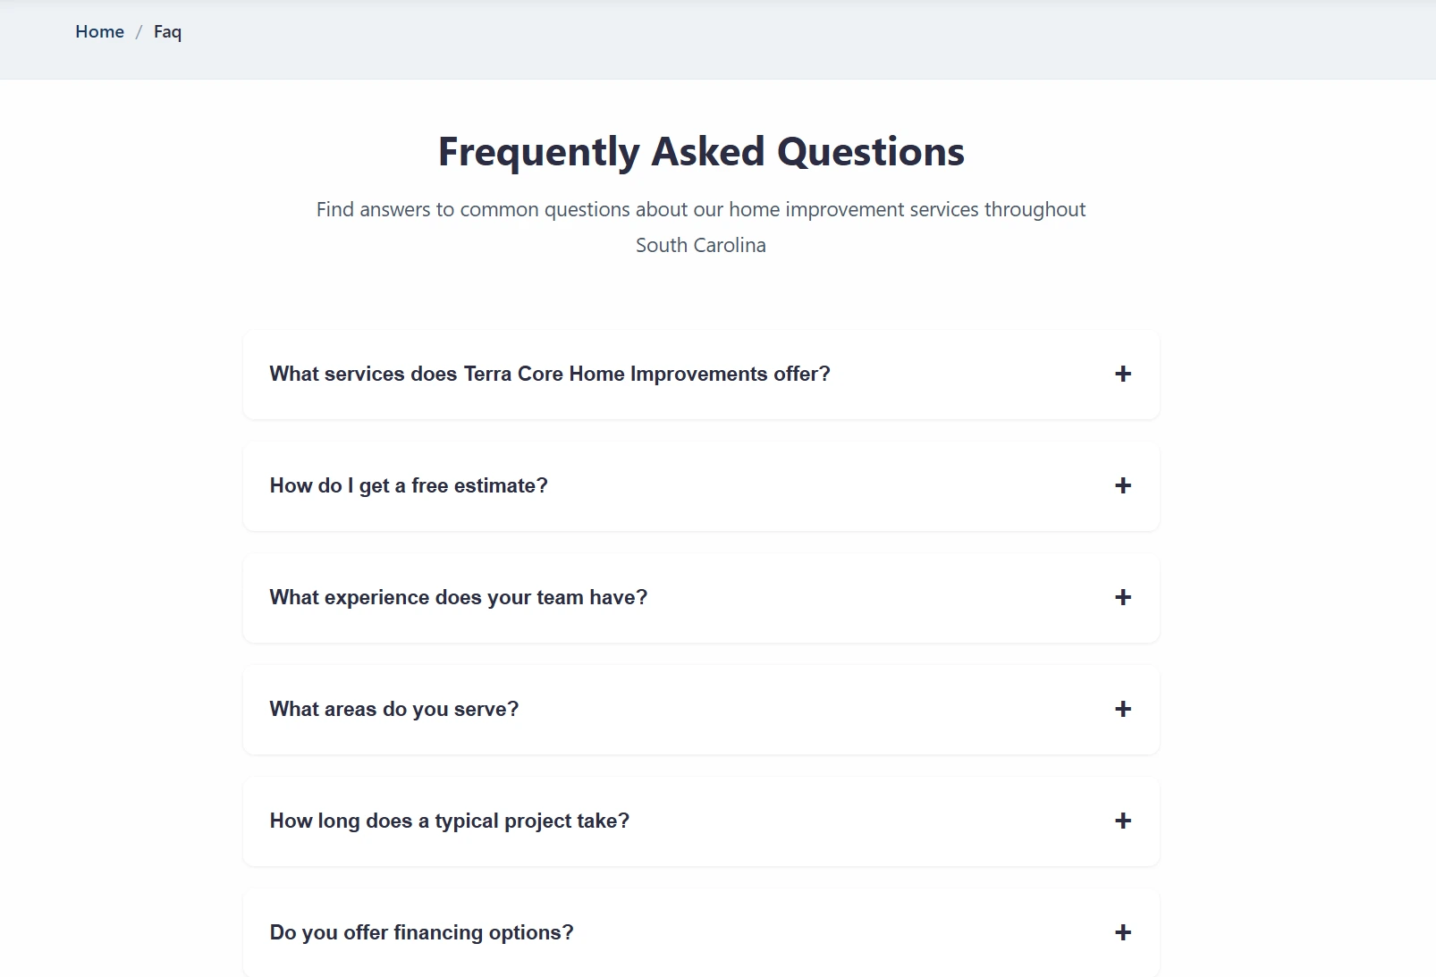Click the words 'Terra Core' in the first question
Image resolution: width=1436 pixels, height=977 pixels.
513,375
